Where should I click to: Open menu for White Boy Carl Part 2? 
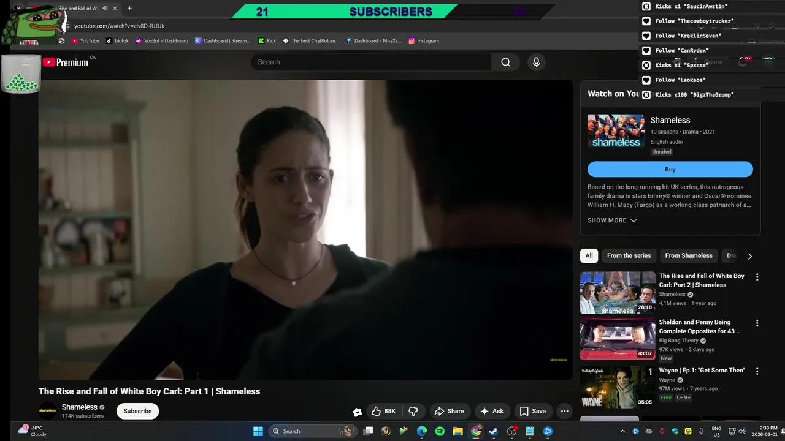coord(757,277)
